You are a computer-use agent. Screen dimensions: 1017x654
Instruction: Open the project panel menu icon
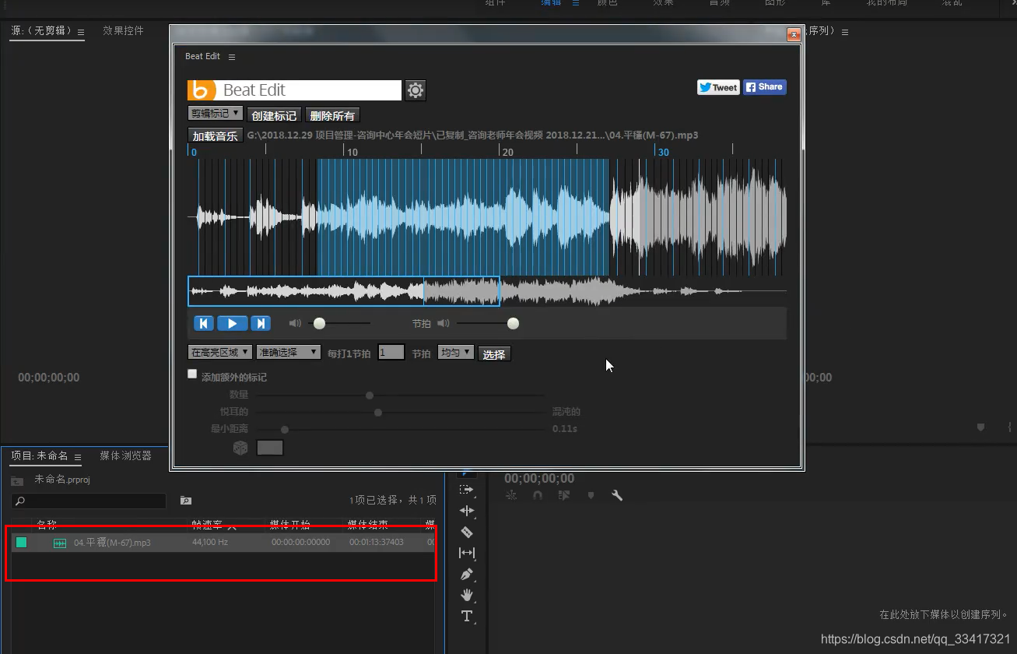(x=77, y=456)
